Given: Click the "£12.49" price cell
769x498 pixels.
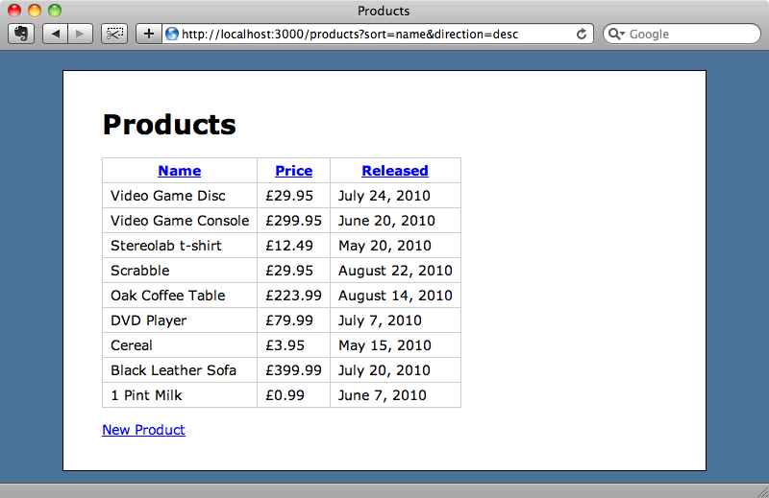Looking at the screenshot, I should tap(294, 246).
